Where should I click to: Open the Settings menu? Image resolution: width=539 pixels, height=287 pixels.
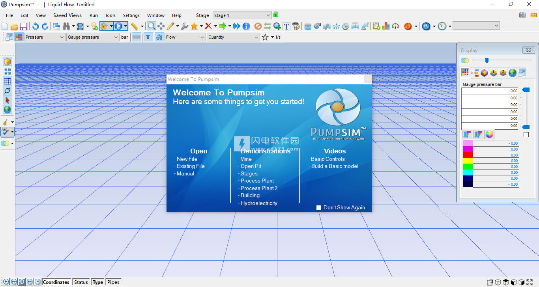point(131,15)
